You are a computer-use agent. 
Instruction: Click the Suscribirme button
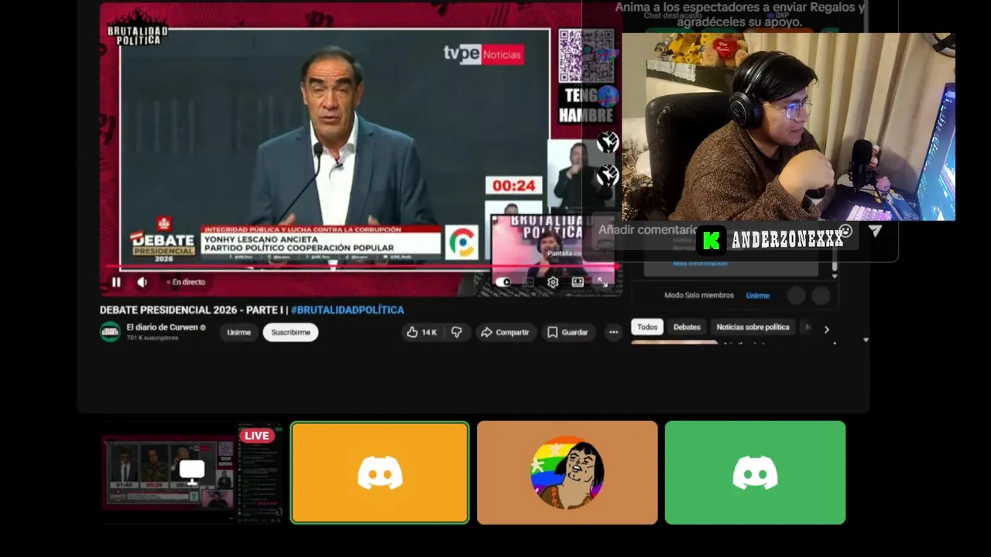click(290, 332)
